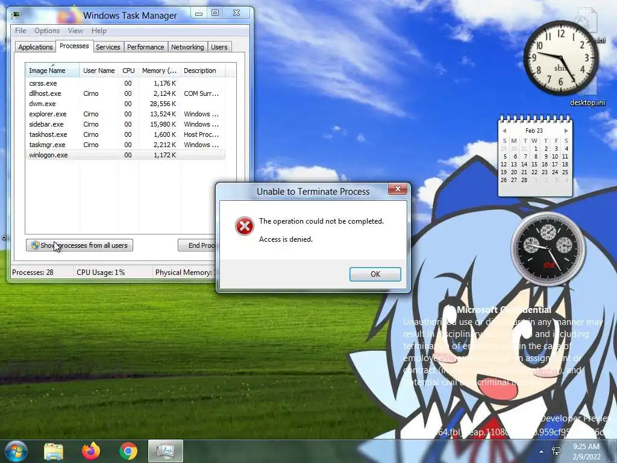This screenshot has height=463, width=617.
Task: Click the white analog clock gadget
Action: point(561,58)
